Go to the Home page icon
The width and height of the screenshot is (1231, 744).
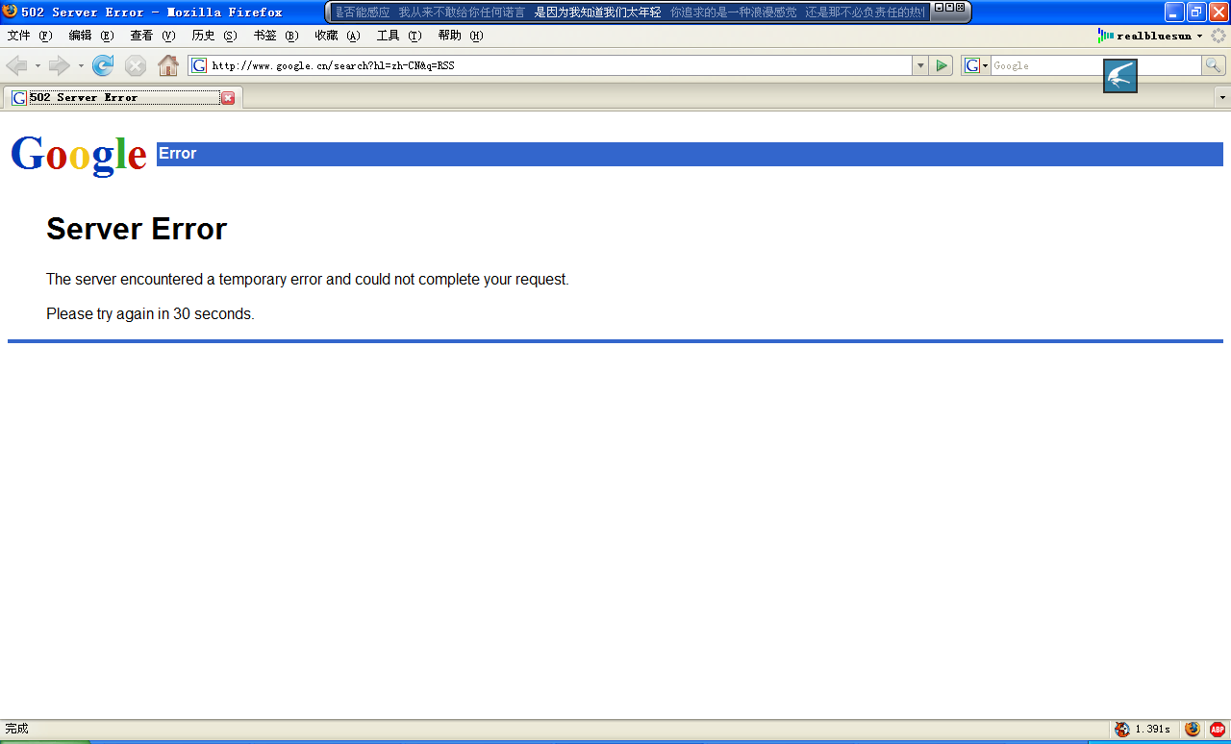click(x=168, y=65)
